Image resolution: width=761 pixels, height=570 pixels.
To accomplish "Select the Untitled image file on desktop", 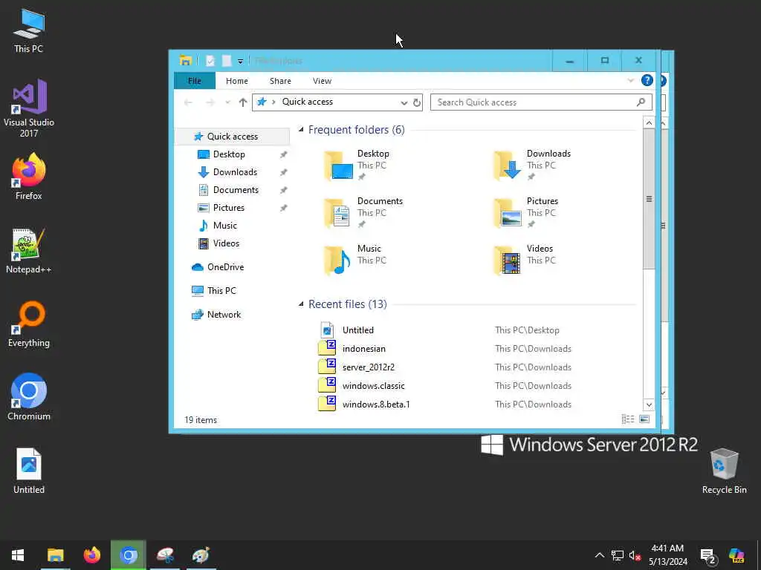I will pos(29,471).
